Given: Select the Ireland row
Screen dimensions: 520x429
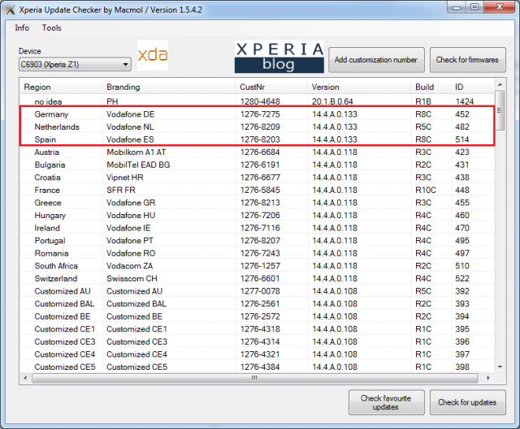Looking at the screenshot, I should pyautogui.click(x=258, y=228).
